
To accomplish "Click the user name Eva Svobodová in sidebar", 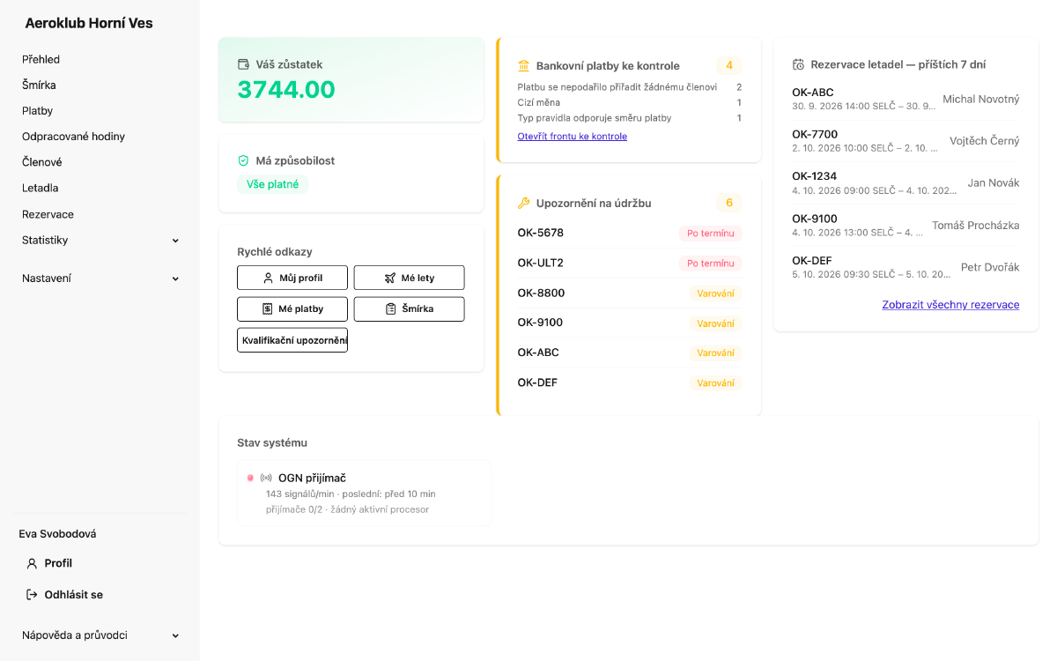I will coord(57,533).
